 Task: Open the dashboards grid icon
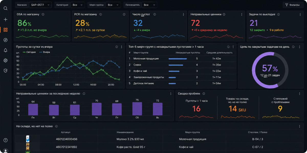[x=5, y=30]
